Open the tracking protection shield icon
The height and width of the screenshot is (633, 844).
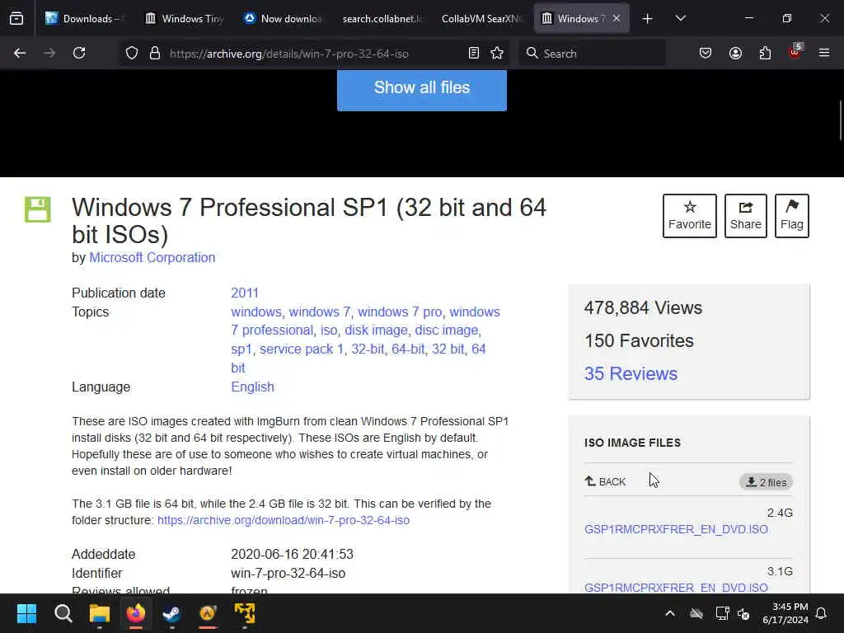132,54
